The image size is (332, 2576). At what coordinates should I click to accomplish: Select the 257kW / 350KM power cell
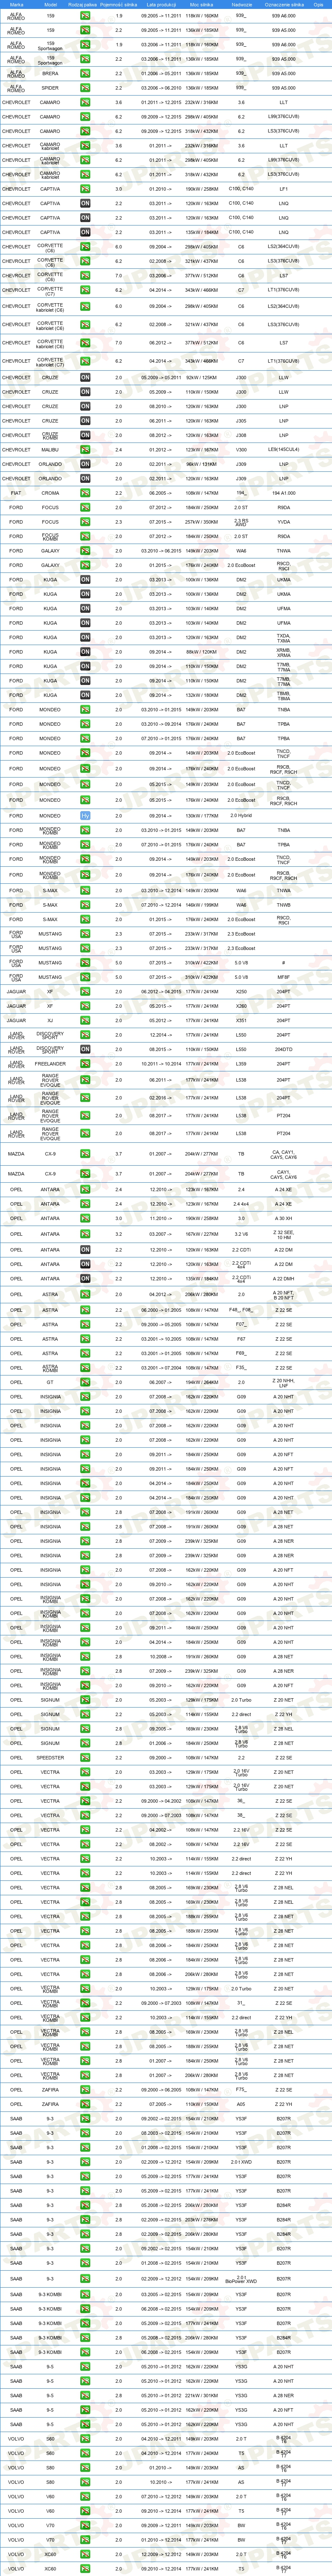point(202,522)
